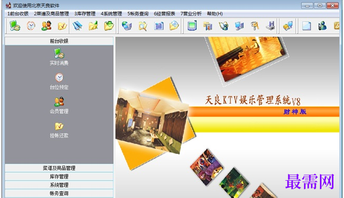Screen dimensions: 344x198
Task: Click the blue document-sheet toolbar icon
Action: pyautogui.click(x=159, y=26)
